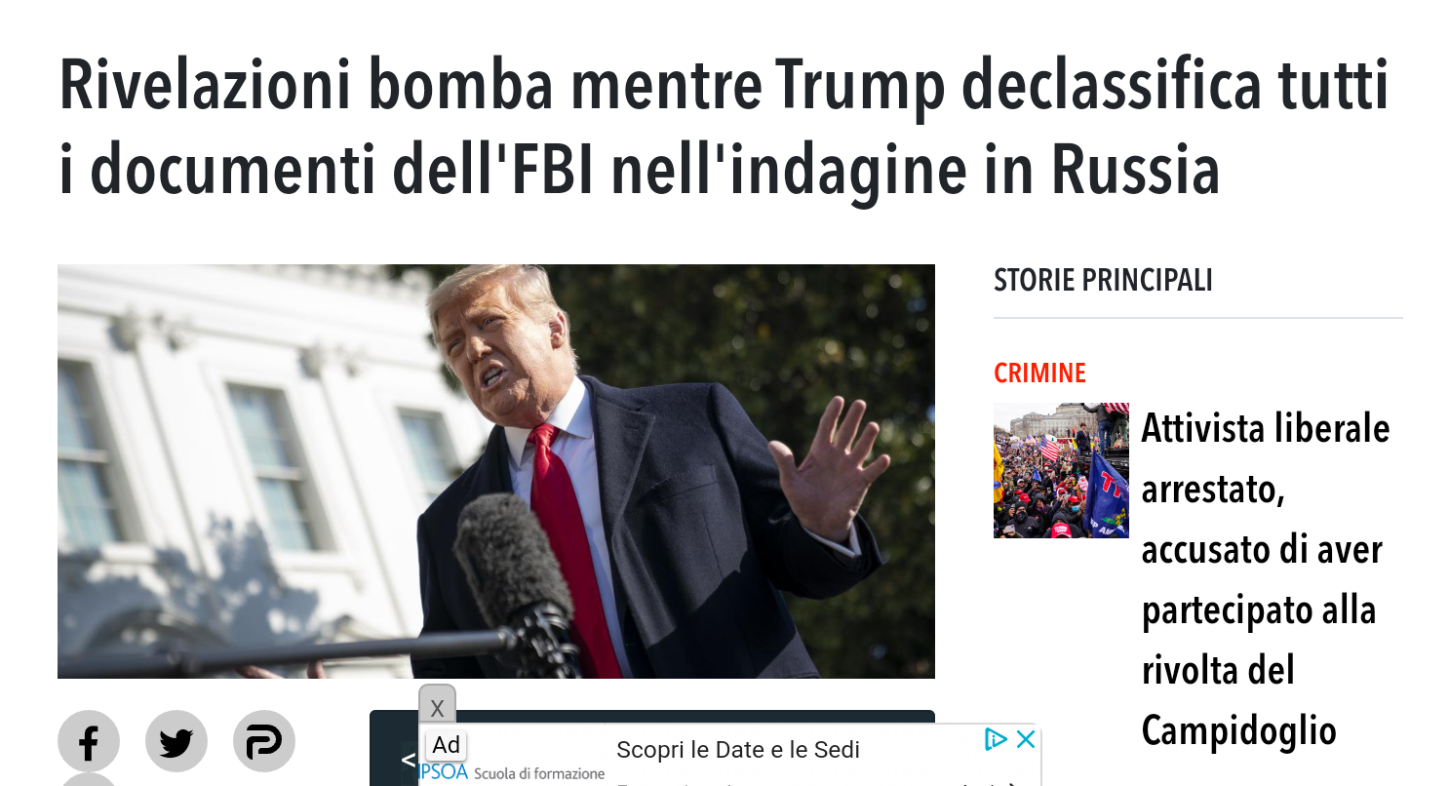Viewport: 1449px width, 786px height.
Task: Share the article on Twitter
Action: pos(176,742)
